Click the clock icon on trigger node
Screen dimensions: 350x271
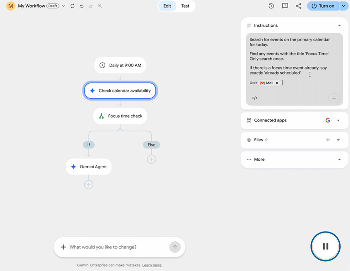[x=102, y=65]
